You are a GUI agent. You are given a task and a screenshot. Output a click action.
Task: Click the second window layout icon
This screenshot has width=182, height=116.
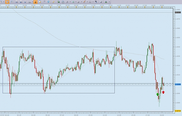[12, 2]
